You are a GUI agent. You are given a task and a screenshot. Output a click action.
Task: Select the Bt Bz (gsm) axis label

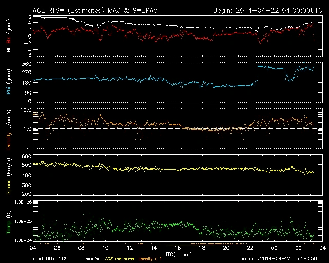click(x=9, y=36)
